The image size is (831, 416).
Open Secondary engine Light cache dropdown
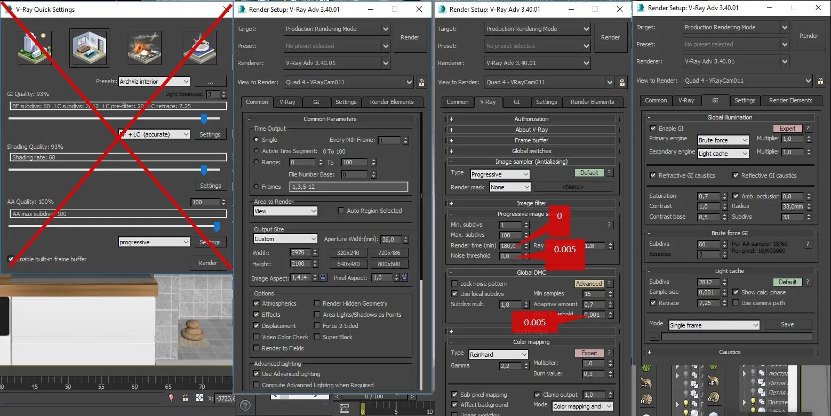(724, 154)
